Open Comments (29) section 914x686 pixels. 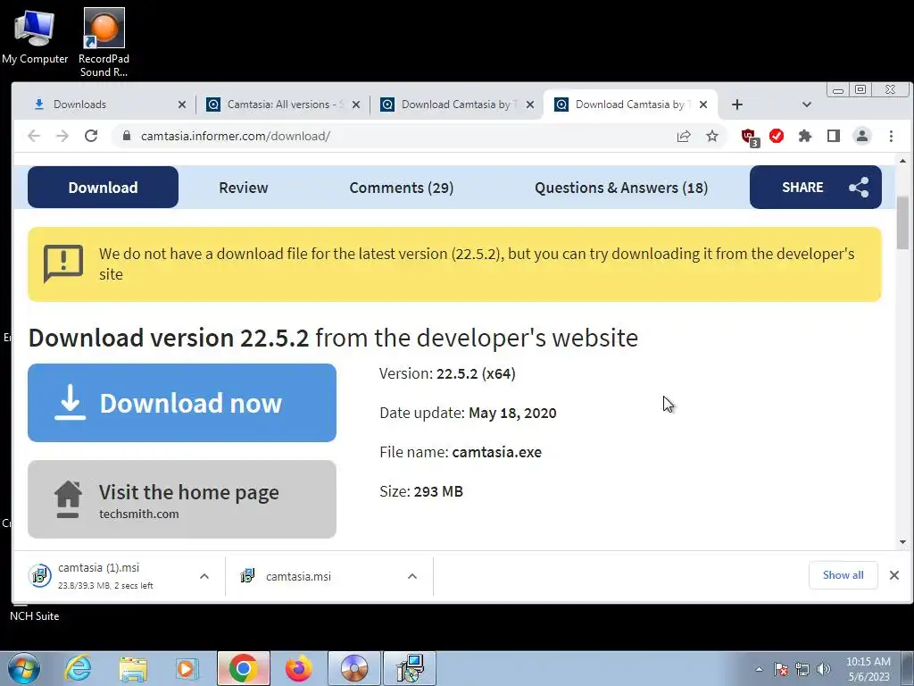[401, 188]
